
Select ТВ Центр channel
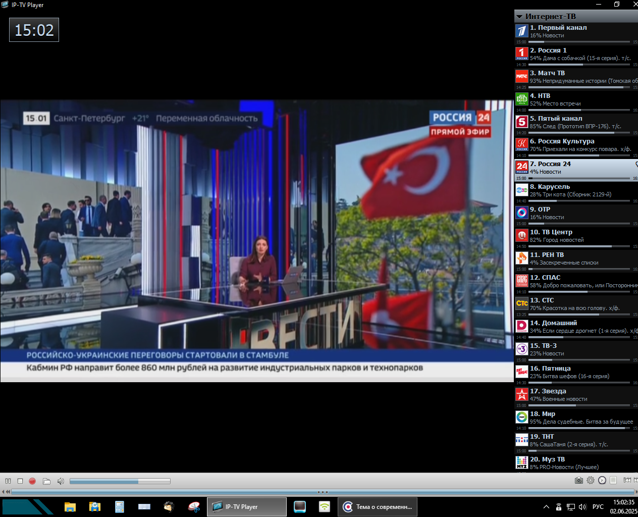tap(576, 238)
